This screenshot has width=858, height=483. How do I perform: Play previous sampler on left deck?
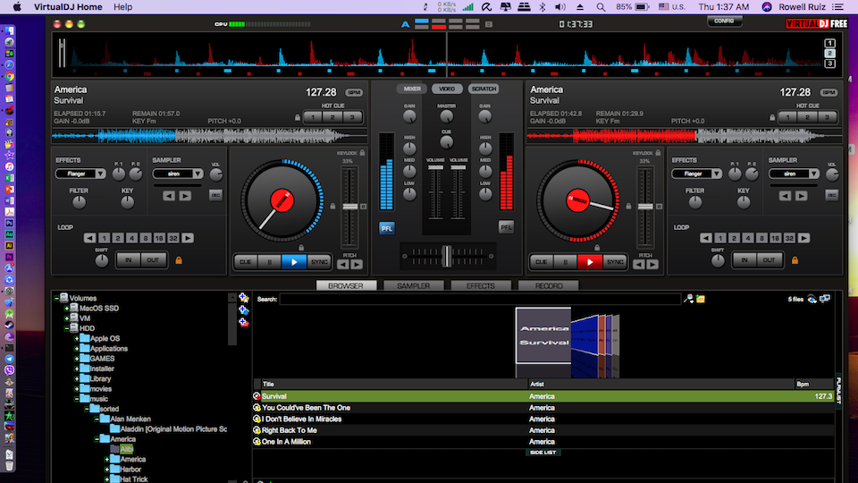(169, 196)
